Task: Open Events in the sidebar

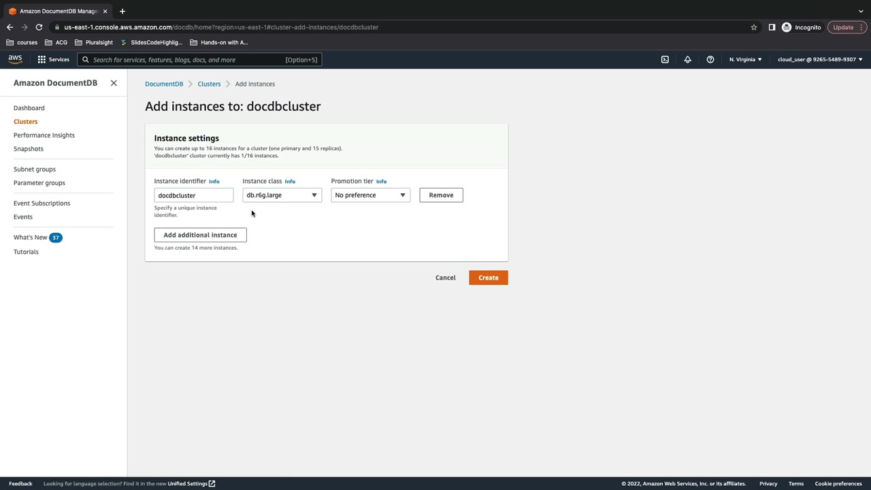Action: pyautogui.click(x=23, y=217)
